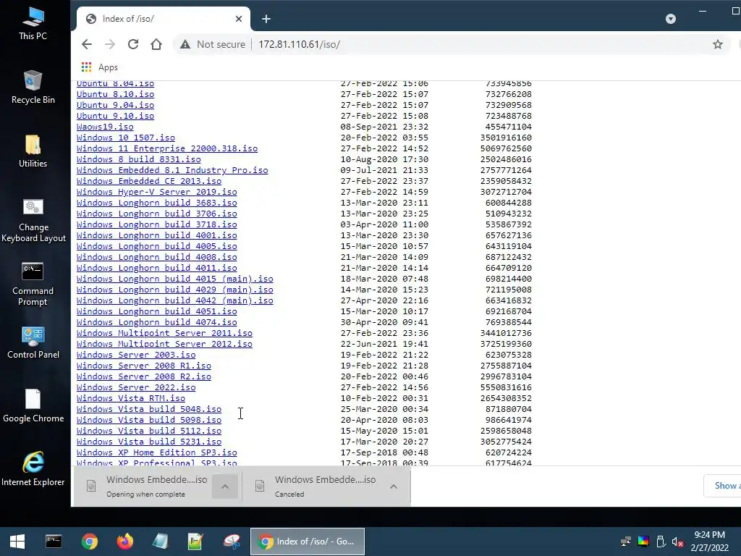This screenshot has width=741, height=556.
Task: Download Windows 10 1507.iso
Action: tap(126, 138)
